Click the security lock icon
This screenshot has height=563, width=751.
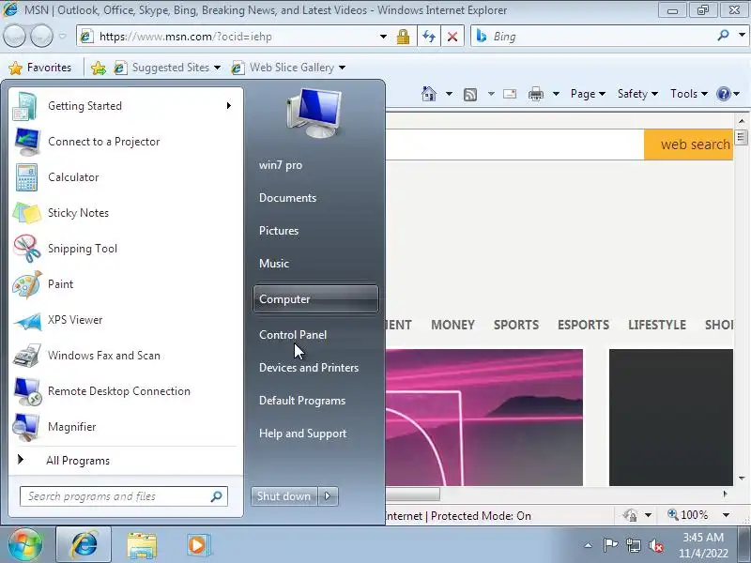click(403, 37)
